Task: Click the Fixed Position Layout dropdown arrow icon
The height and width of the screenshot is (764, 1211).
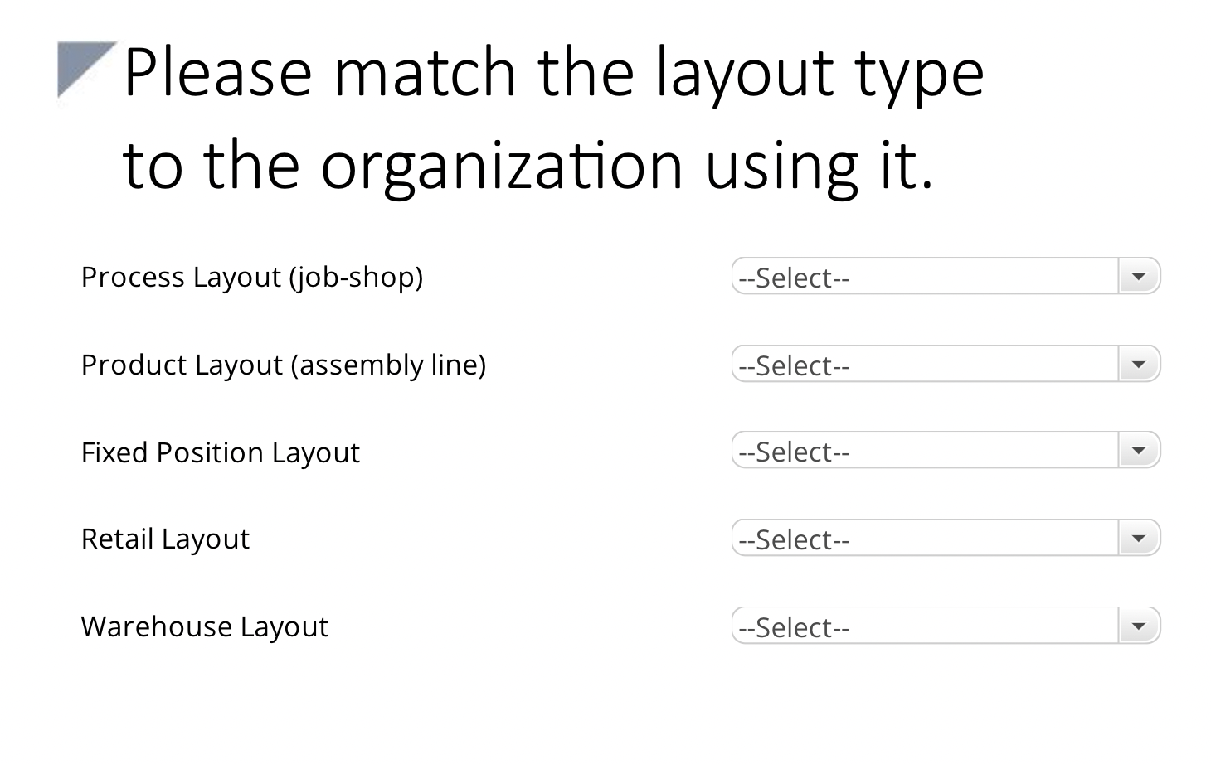Action: click(x=1138, y=450)
